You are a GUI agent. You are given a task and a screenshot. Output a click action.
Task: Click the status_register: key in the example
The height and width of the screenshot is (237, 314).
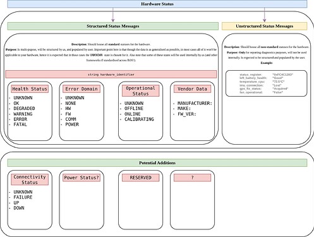[251, 75]
